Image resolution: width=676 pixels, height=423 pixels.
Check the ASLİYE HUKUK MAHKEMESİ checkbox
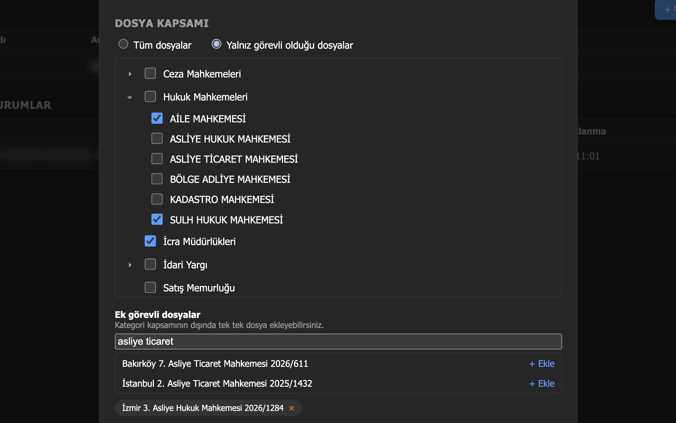tap(157, 139)
